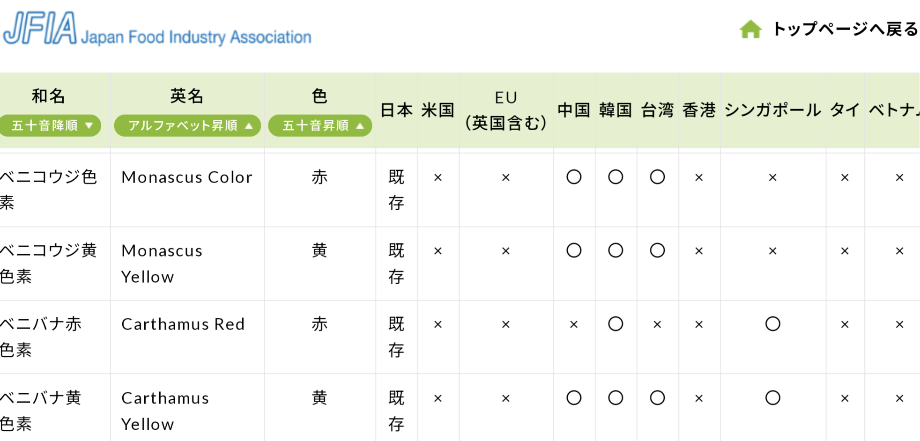
Task: Click Monascus Color English name cell
Action: (187, 177)
